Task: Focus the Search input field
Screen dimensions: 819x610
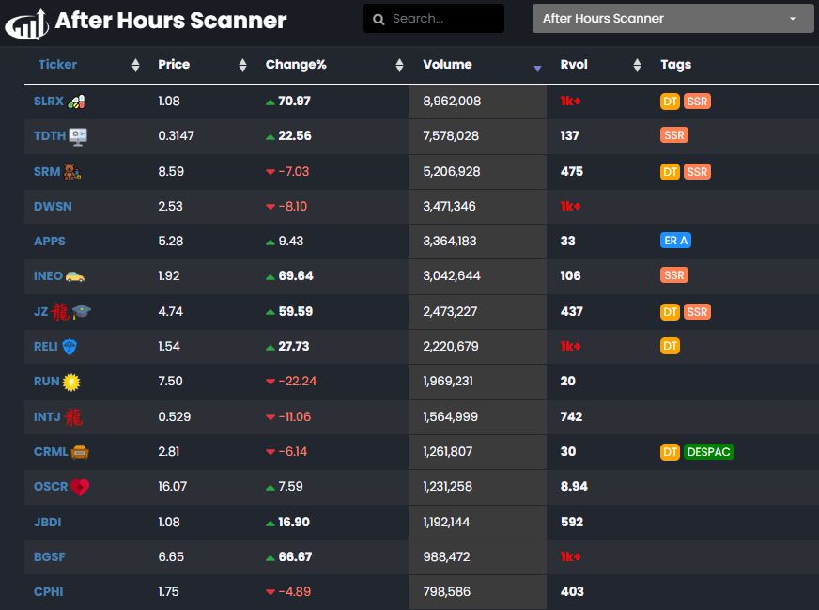Action: click(x=434, y=19)
